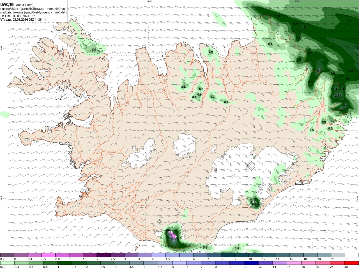This screenshot has height=269, width=359.
Task: Click the 2.2 precipitation value on the map
Action: [335, 89]
